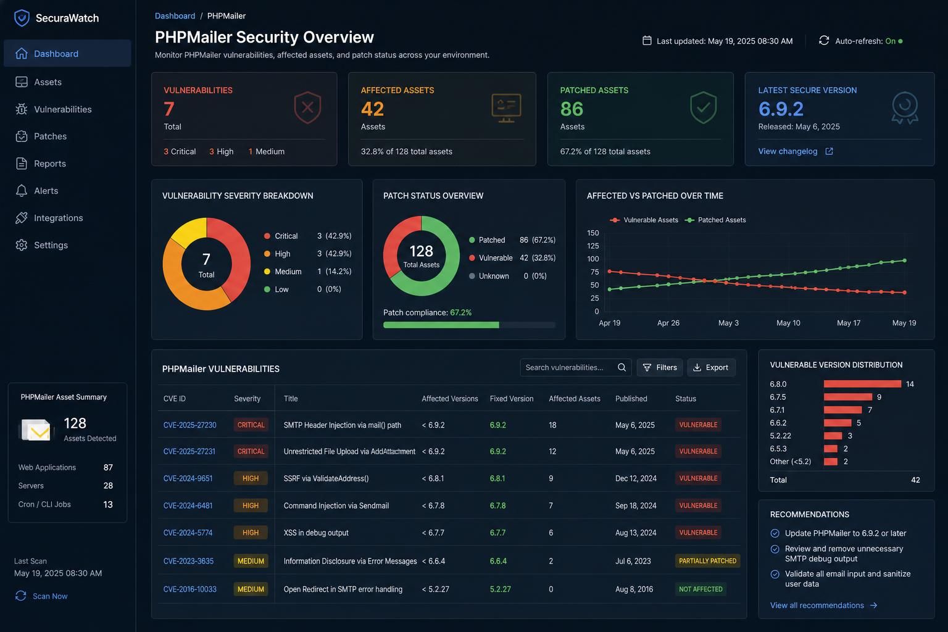
Task: Sort by Published column header
Action: pyautogui.click(x=631, y=399)
